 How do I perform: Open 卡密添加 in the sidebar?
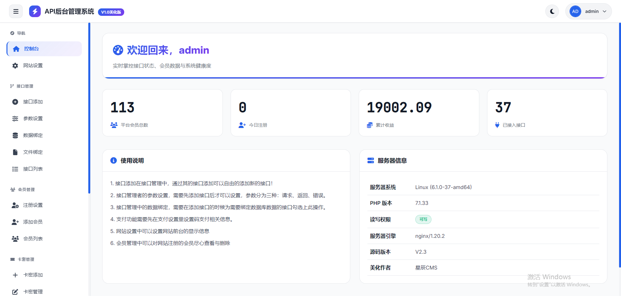tap(33, 275)
